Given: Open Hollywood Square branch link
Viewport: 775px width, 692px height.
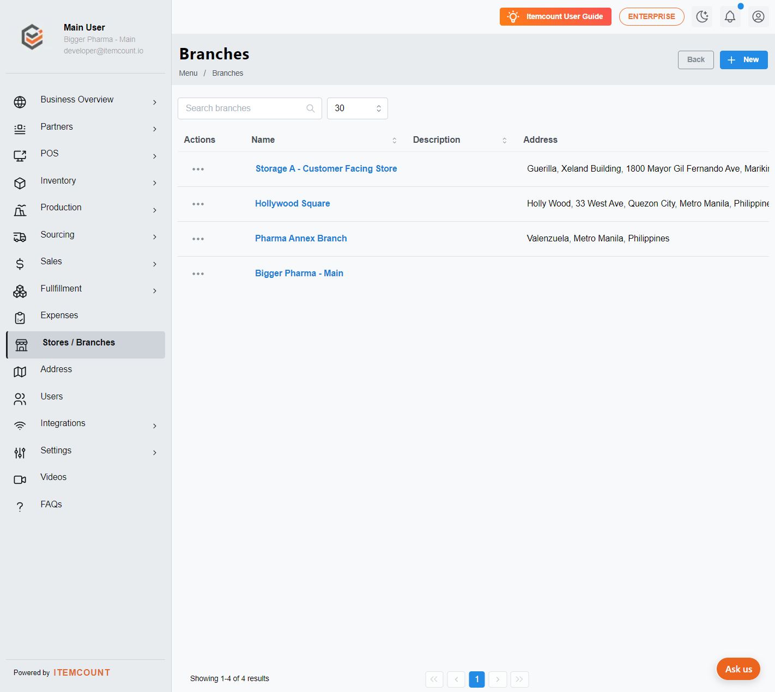Looking at the screenshot, I should (293, 204).
